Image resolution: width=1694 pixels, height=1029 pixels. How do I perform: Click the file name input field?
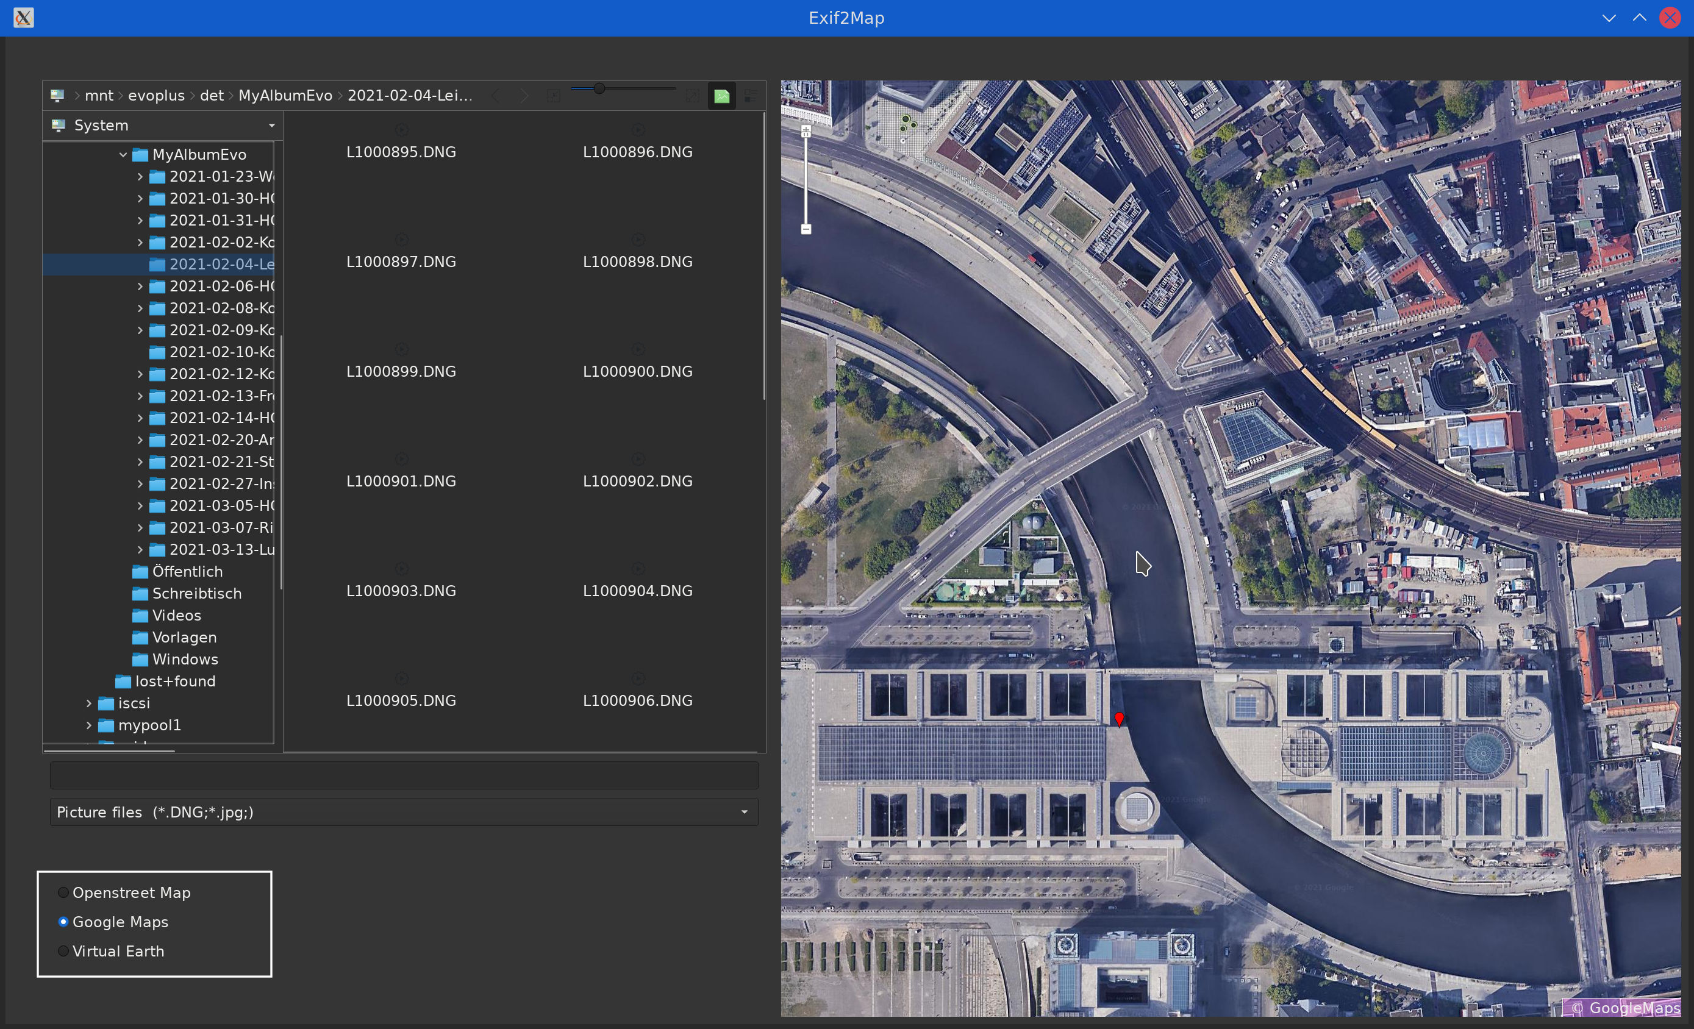pyautogui.click(x=404, y=775)
